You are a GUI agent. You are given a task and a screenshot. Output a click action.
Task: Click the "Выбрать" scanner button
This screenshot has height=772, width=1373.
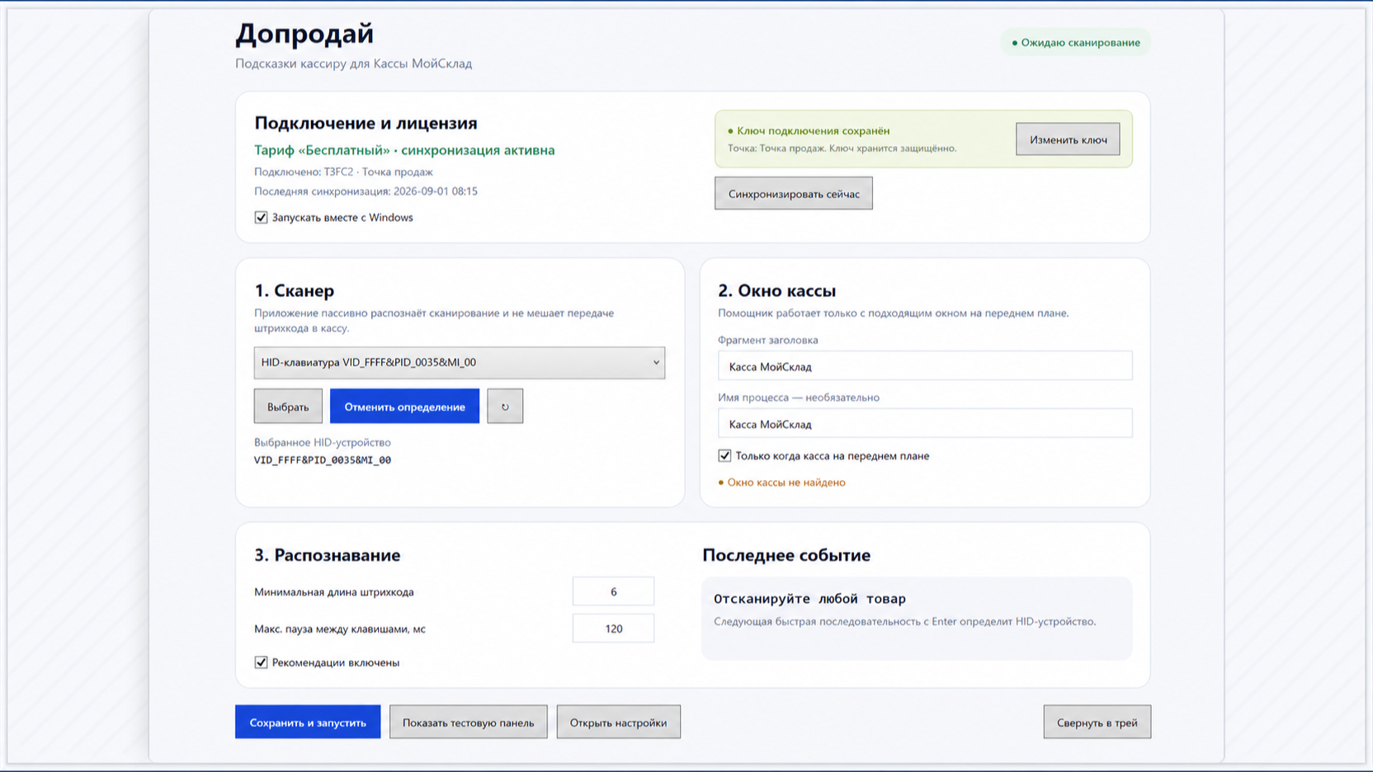coord(288,407)
